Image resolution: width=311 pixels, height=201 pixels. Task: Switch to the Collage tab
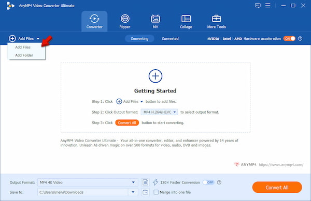click(186, 21)
